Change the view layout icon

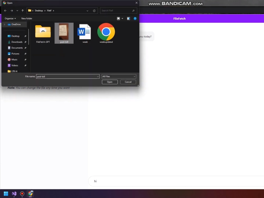click(118, 18)
